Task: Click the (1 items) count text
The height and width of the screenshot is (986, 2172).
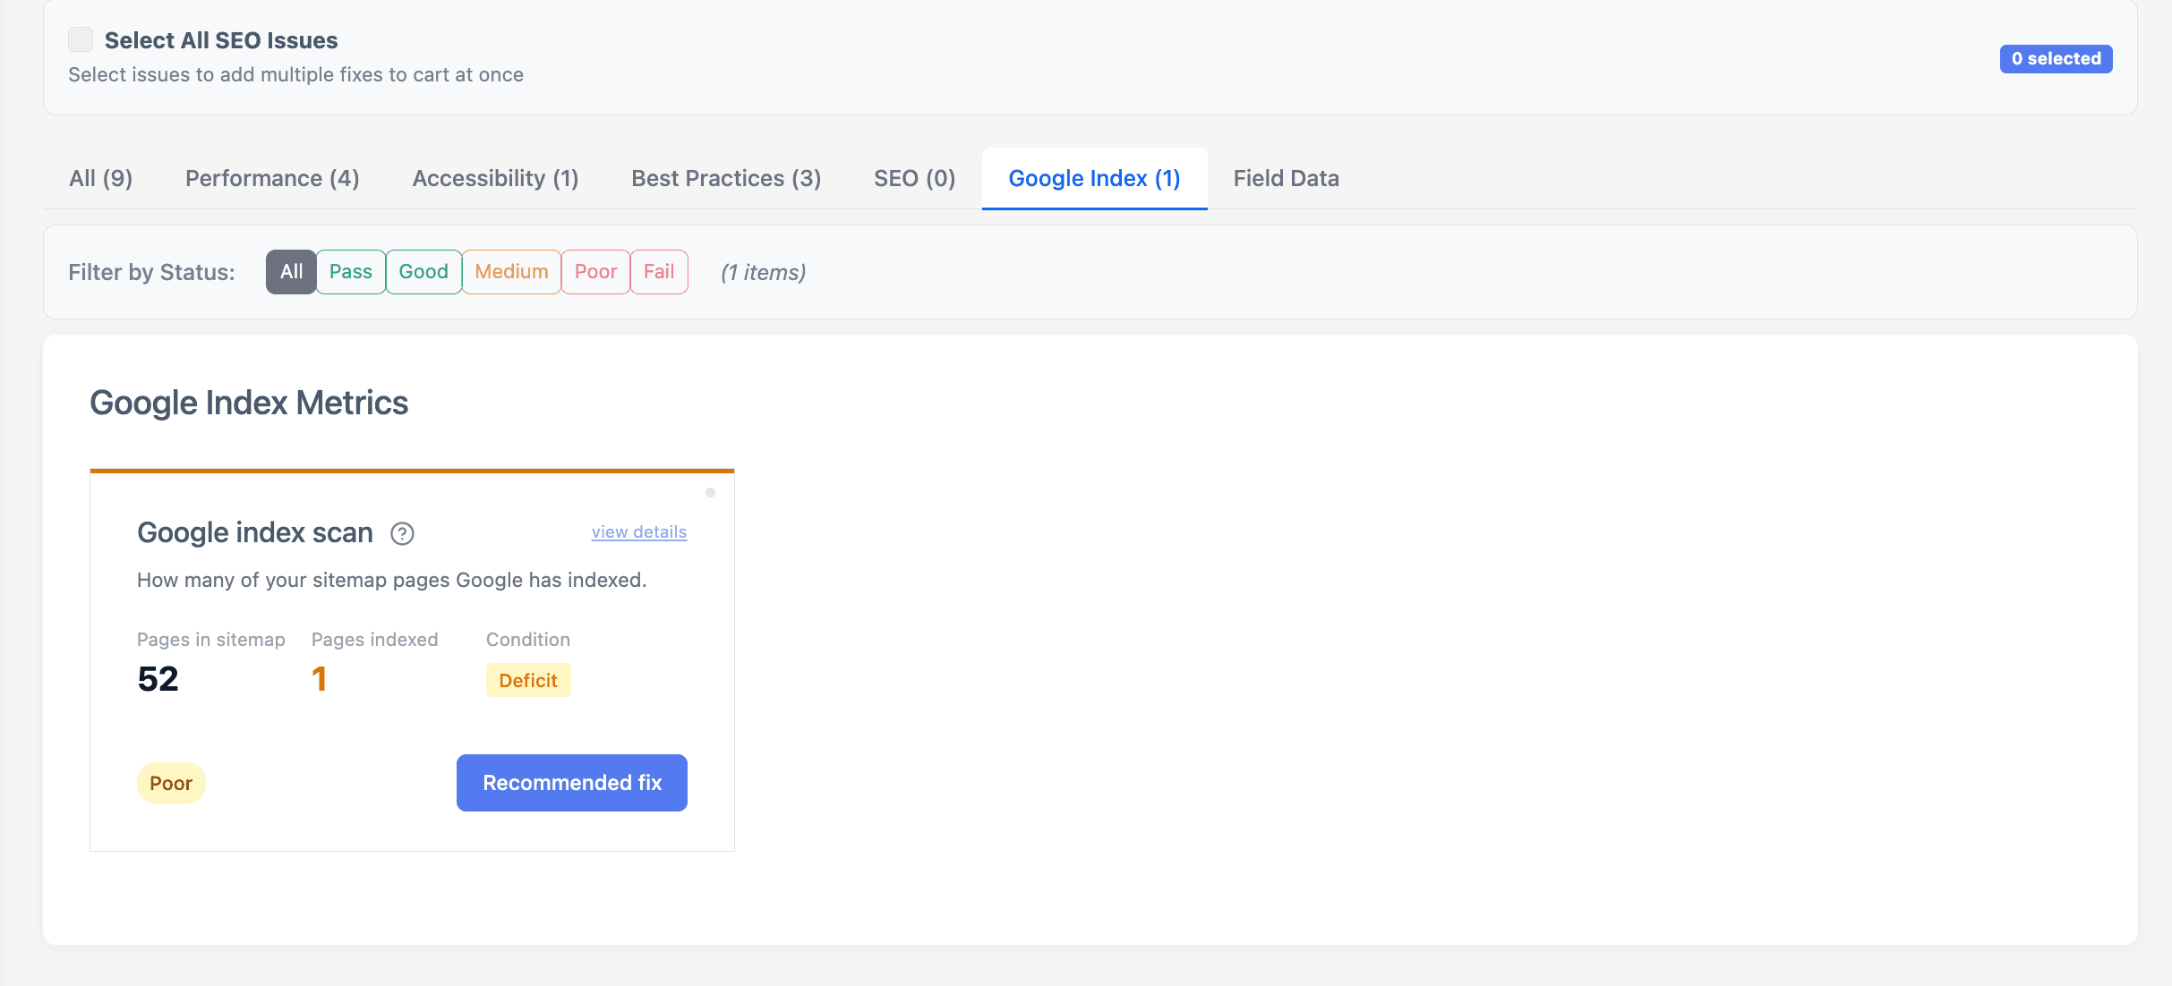Action: click(763, 272)
